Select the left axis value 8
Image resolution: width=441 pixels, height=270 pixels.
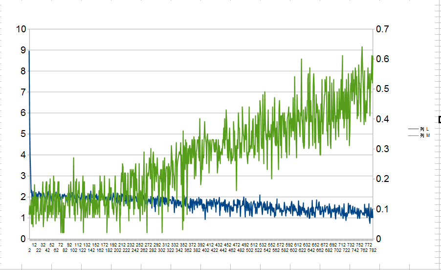click(23, 71)
